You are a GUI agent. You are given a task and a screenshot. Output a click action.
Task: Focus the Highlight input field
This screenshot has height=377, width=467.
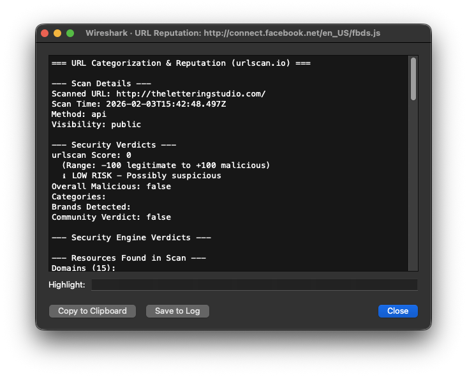click(255, 285)
